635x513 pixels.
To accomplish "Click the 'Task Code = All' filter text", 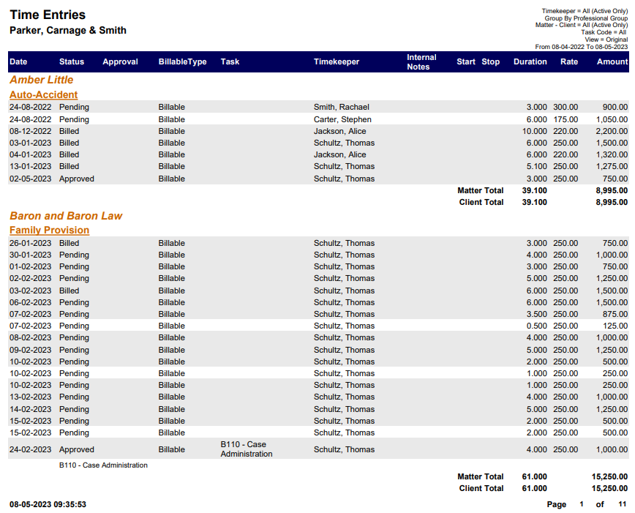I will pyautogui.click(x=604, y=32).
